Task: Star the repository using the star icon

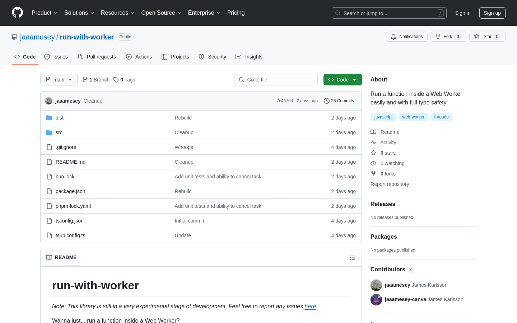Action: pos(478,36)
